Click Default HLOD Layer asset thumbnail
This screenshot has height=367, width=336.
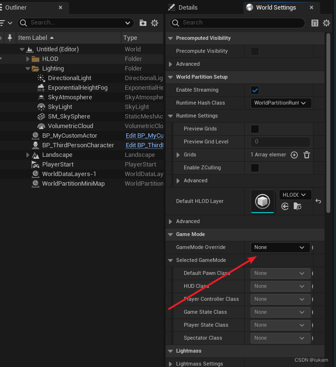263,201
